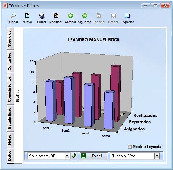Click the Sem1 axis label
Screen dimensions: 173x170
pyautogui.click(x=47, y=128)
